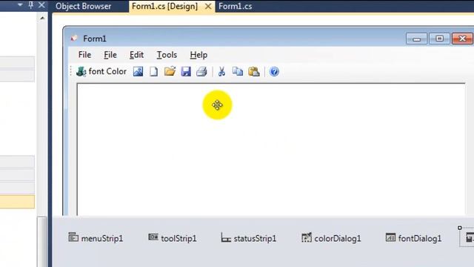Open the left panel window options dropdown
474x267 pixels.
point(20,5)
